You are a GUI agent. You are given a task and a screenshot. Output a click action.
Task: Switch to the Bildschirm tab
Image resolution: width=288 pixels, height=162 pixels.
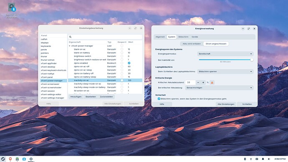point(183,37)
